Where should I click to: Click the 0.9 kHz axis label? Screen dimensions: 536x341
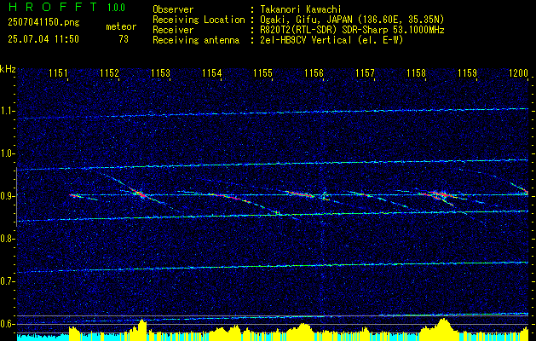tap(7, 196)
